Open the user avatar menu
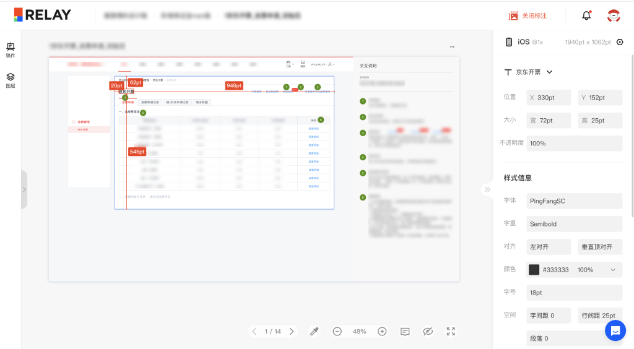 [x=614, y=15]
